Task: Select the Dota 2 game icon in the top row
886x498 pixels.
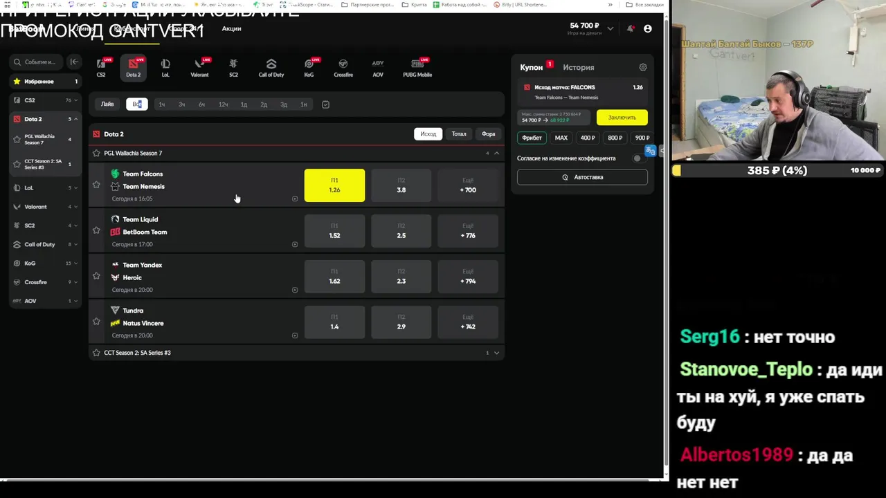Action: (x=133, y=68)
